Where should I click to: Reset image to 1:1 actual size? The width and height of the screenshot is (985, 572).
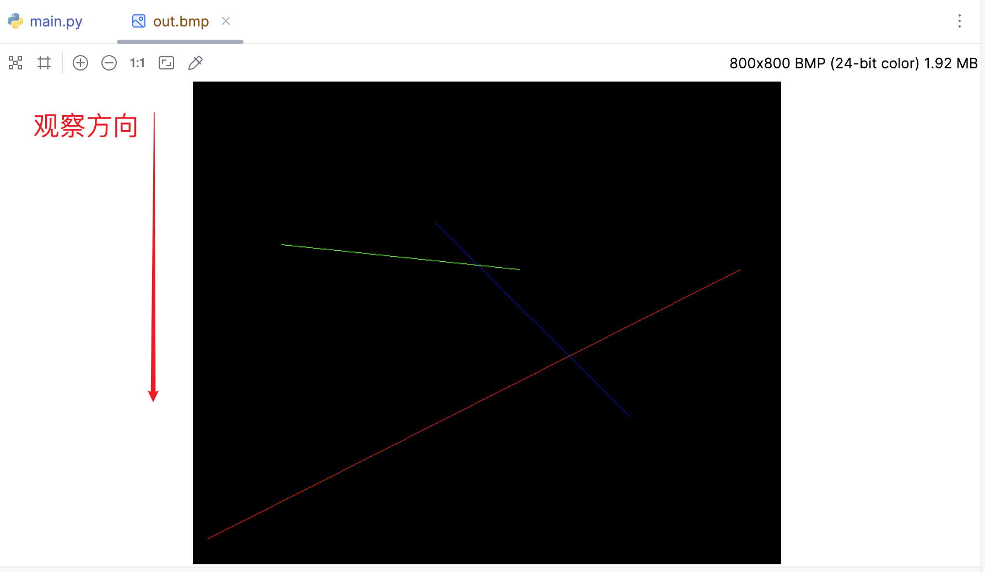pos(137,63)
